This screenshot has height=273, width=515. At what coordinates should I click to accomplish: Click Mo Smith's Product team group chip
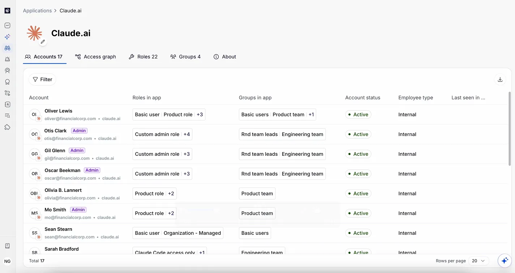[257, 213]
